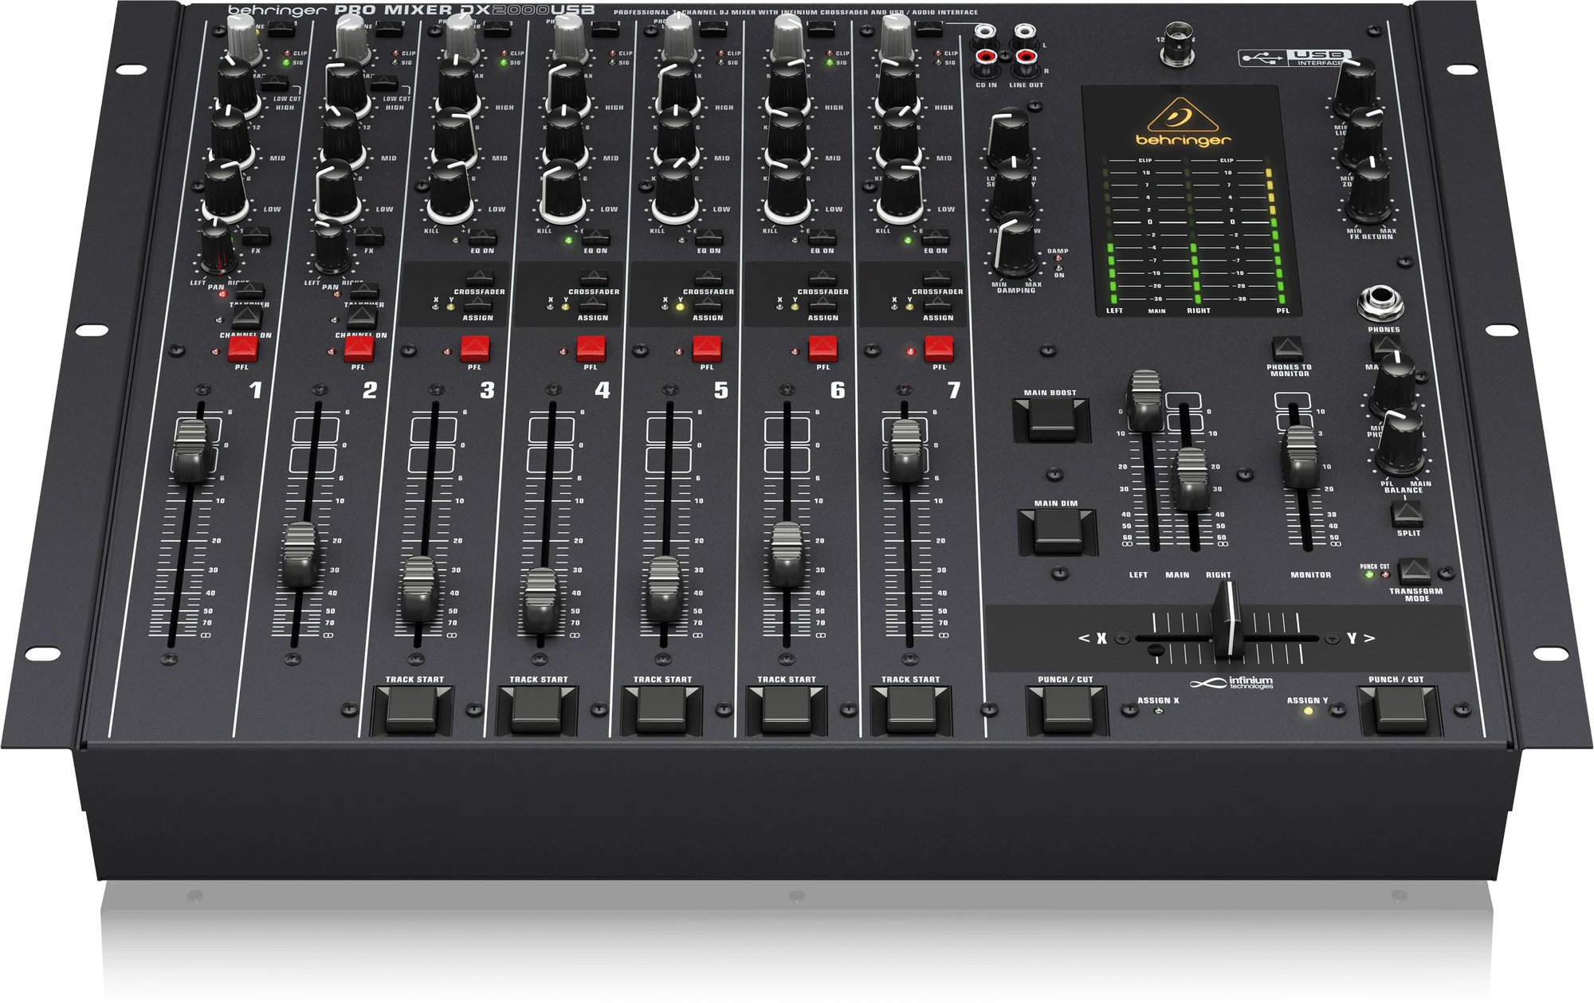The width and height of the screenshot is (1594, 1003).
Task: Toggle channel 3 crossfader Assign button
Action: coord(477,304)
